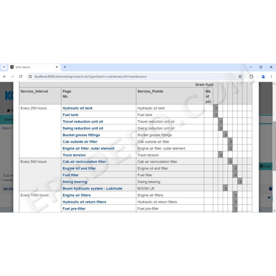Open the Hydraulic oil return filters link
Viewport: 276px width, 276px height.
coord(84,202)
